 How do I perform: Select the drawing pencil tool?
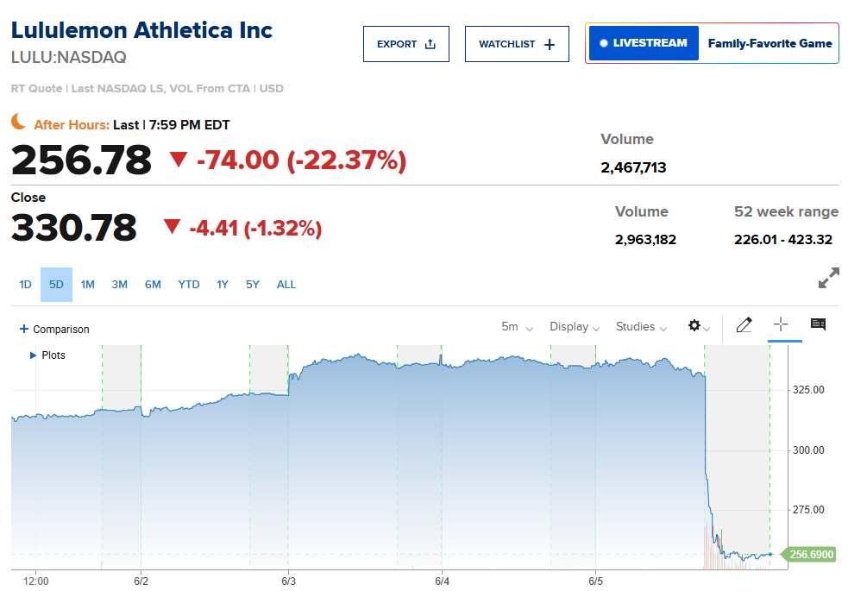744,325
